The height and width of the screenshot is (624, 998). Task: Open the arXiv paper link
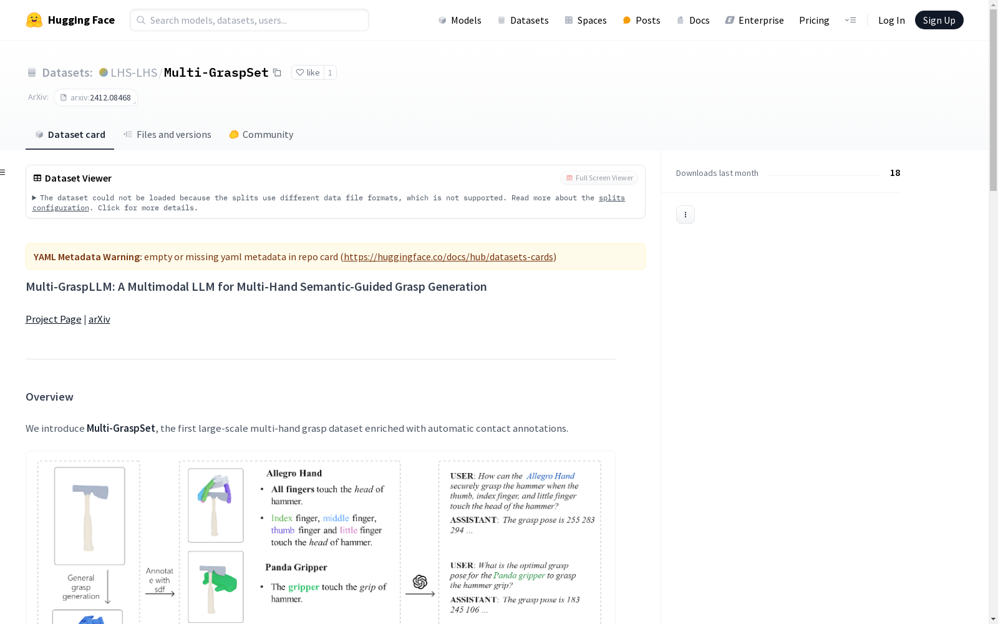click(x=99, y=319)
